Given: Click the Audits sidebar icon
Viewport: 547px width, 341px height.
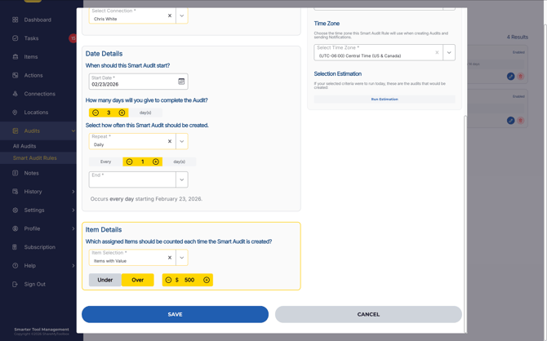Looking at the screenshot, I should (x=15, y=131).
